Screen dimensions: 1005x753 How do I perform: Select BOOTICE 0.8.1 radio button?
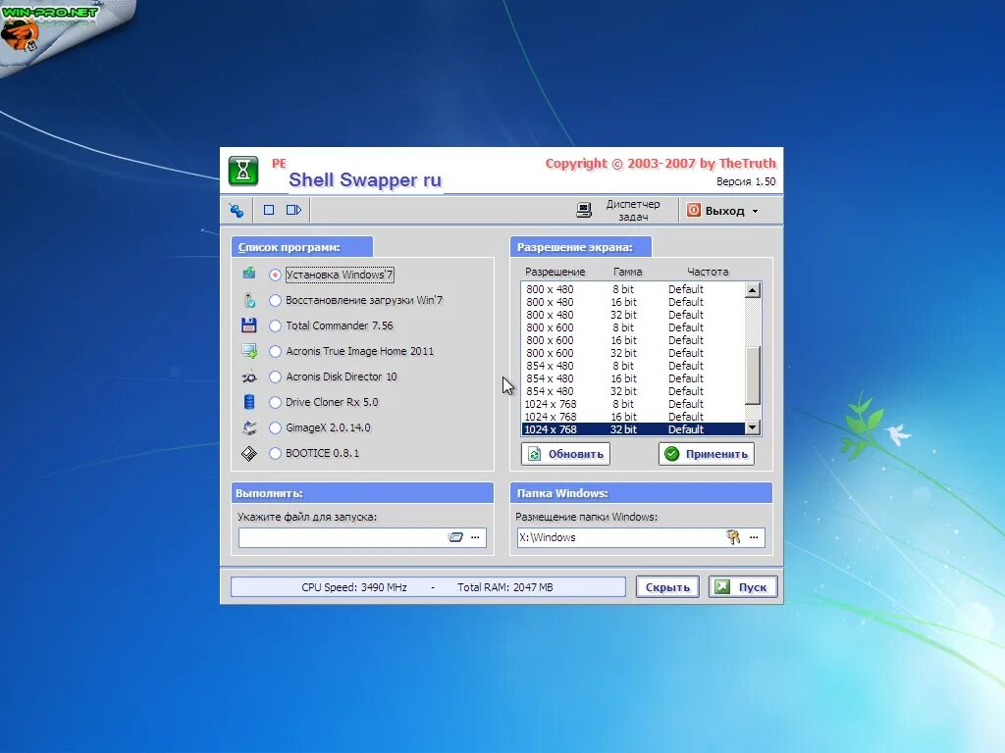pyautogui.click(x=275, y=453)
